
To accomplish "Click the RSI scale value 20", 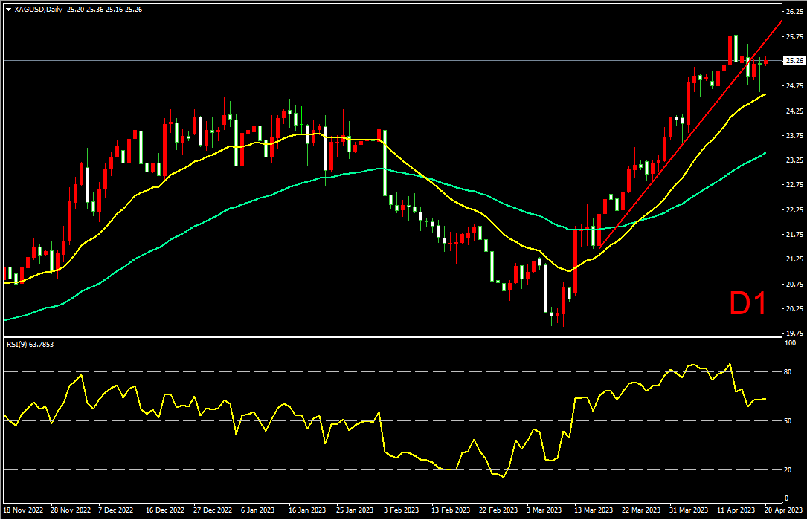I will pos(788,470).
